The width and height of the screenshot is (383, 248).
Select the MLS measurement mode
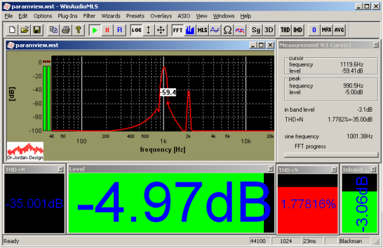coord(202,30)
